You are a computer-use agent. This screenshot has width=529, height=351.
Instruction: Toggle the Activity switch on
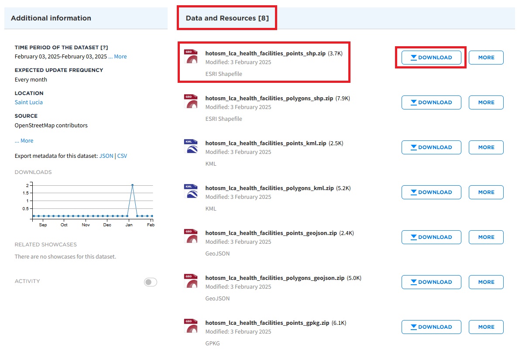tap(151, 282)
